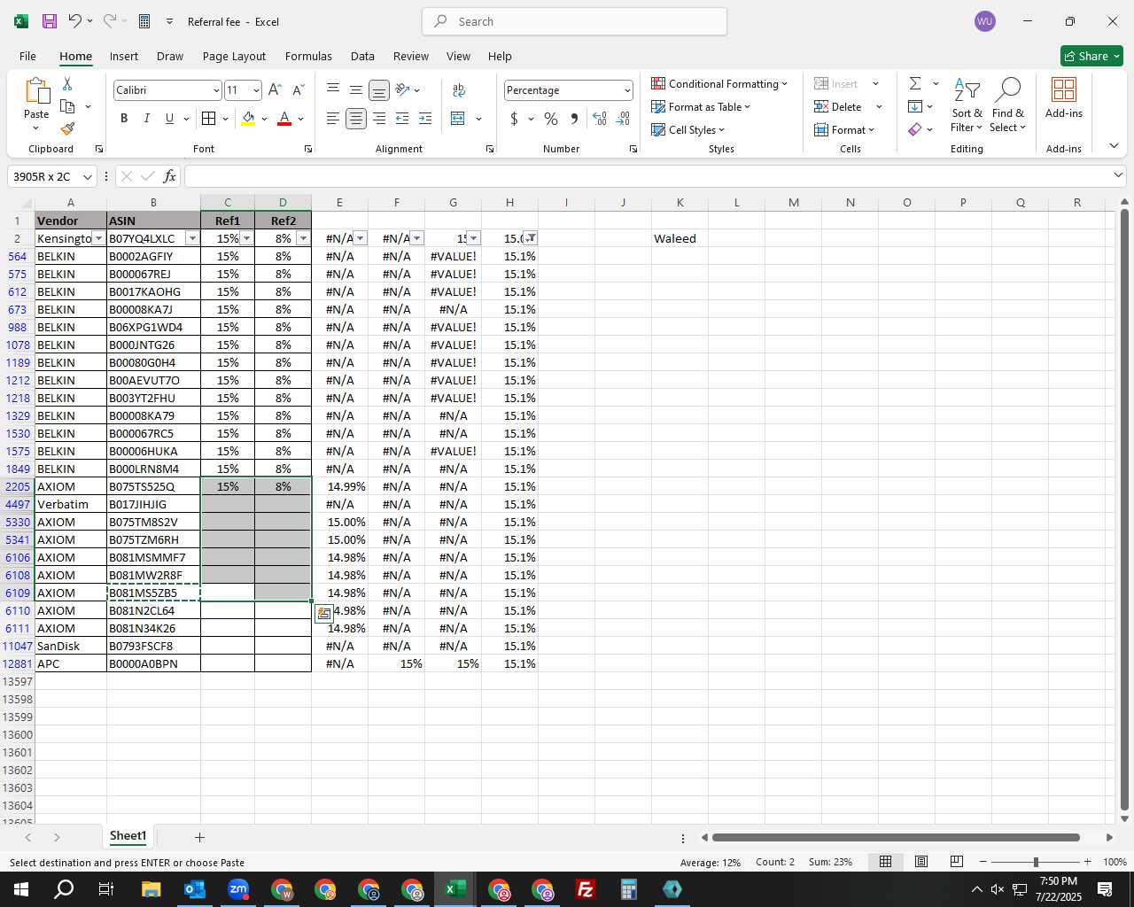Image resolution: width=1134 pixels, height=907 pixels.
Task: Open the Ref1 filter dropdown in column C
Action: tap(246, 238)
